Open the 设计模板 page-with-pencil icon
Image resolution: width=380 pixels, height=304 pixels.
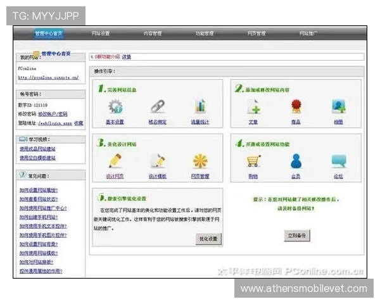coord(158,161)
